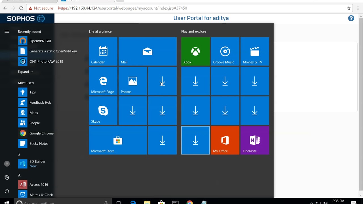
Task: Open the Groove Music tile
Action: pyautogui.click(x=225, y=51)
